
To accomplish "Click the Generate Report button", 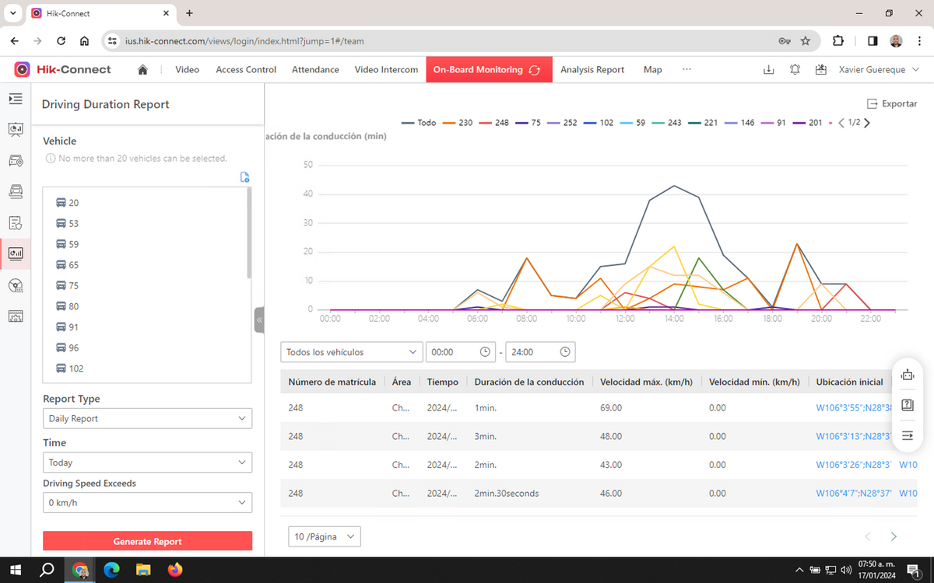I will point(148,541).
